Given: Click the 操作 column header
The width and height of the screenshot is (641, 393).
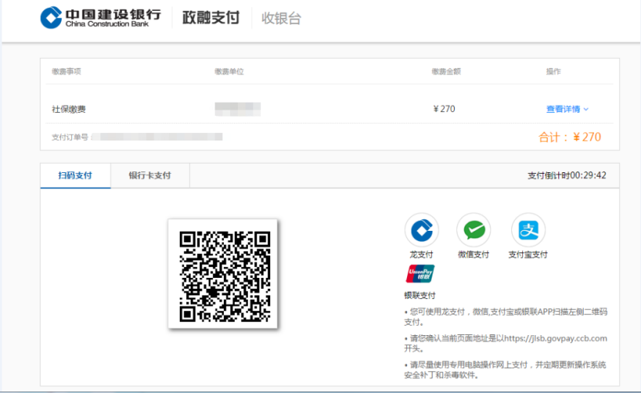Looking at the screenshot, I should tap(554, 72).
